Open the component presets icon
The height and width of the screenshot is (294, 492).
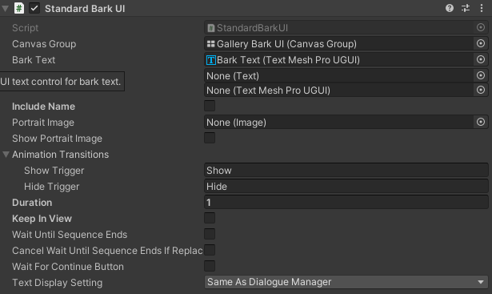click(x=466, y=8)
